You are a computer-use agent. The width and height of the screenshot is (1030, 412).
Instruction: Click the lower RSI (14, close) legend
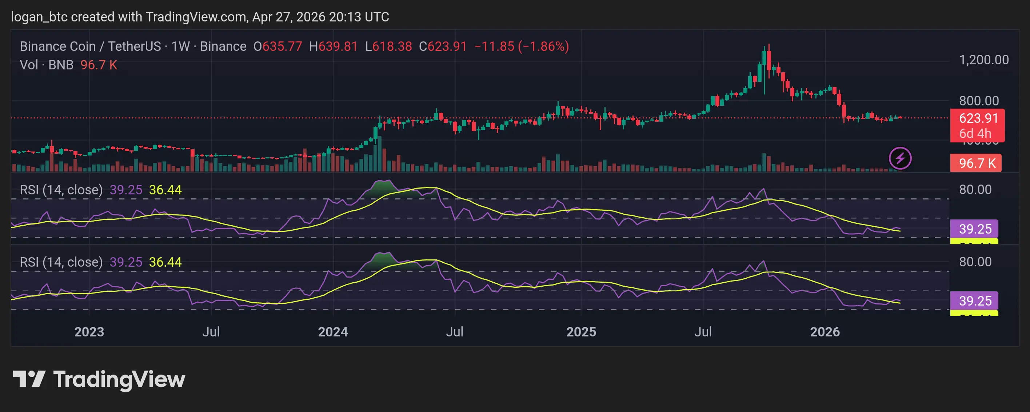tap(61, 262)
